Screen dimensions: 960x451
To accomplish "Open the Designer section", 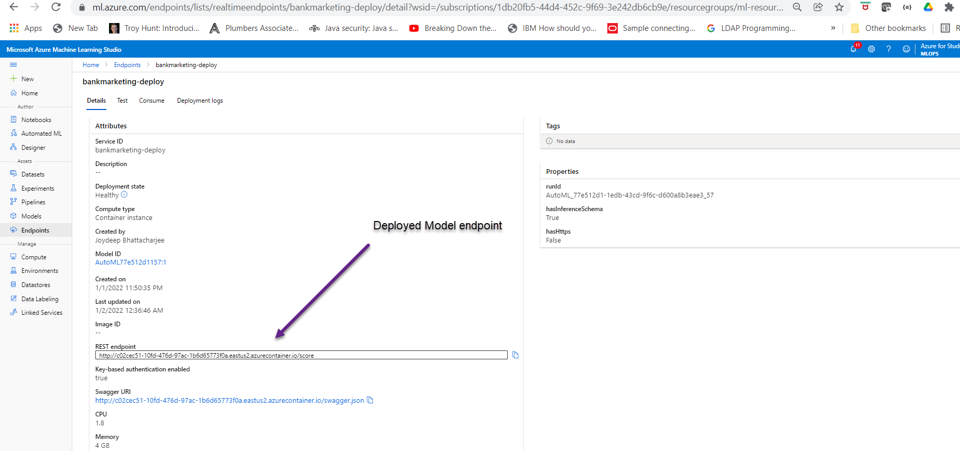I will pyautogui.click(x=33, y=147).
